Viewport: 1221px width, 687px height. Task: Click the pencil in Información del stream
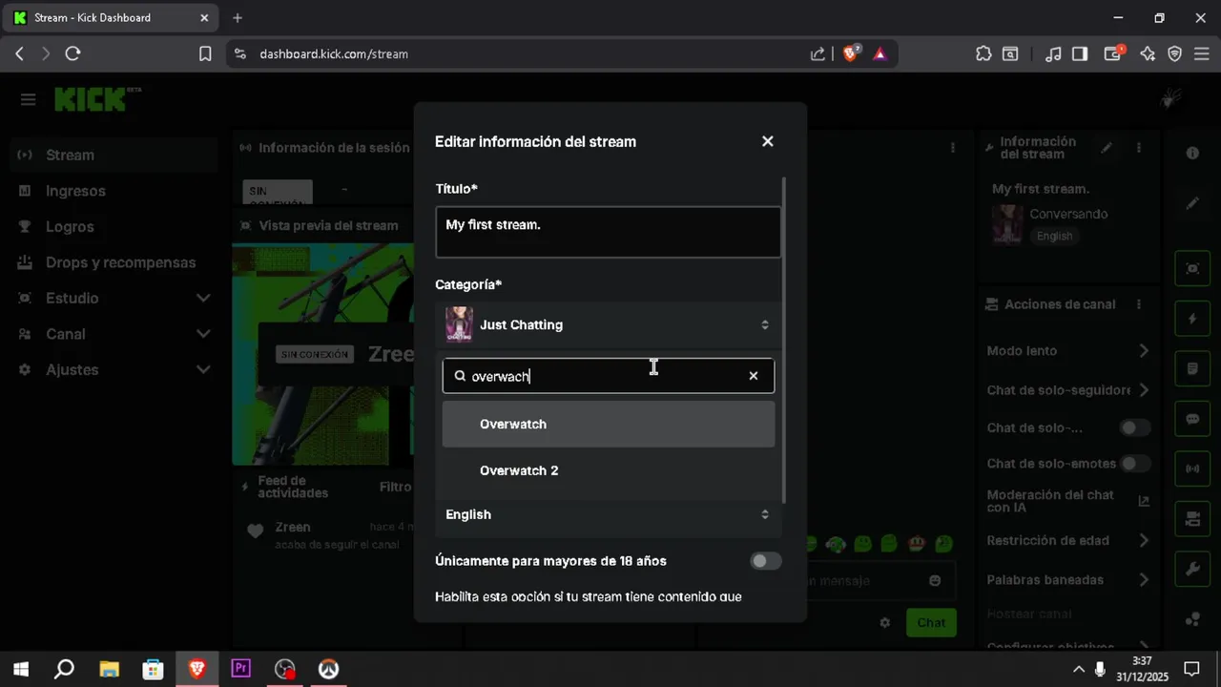click(1107, 148)
